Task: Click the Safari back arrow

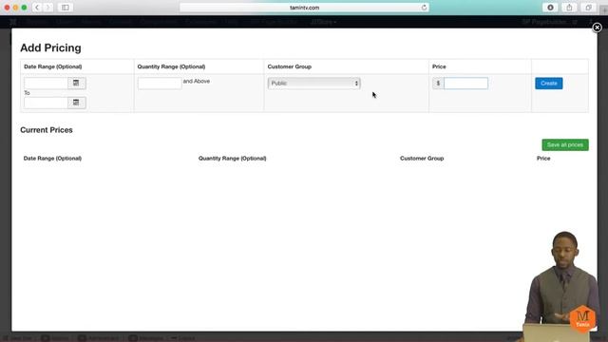Action: tap(37, 8)
